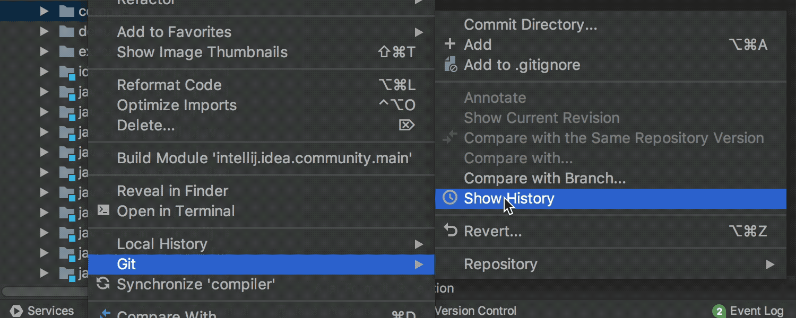
Task: Click the terminal icon for Open in Terminal
Action: (x=103, y=211)
